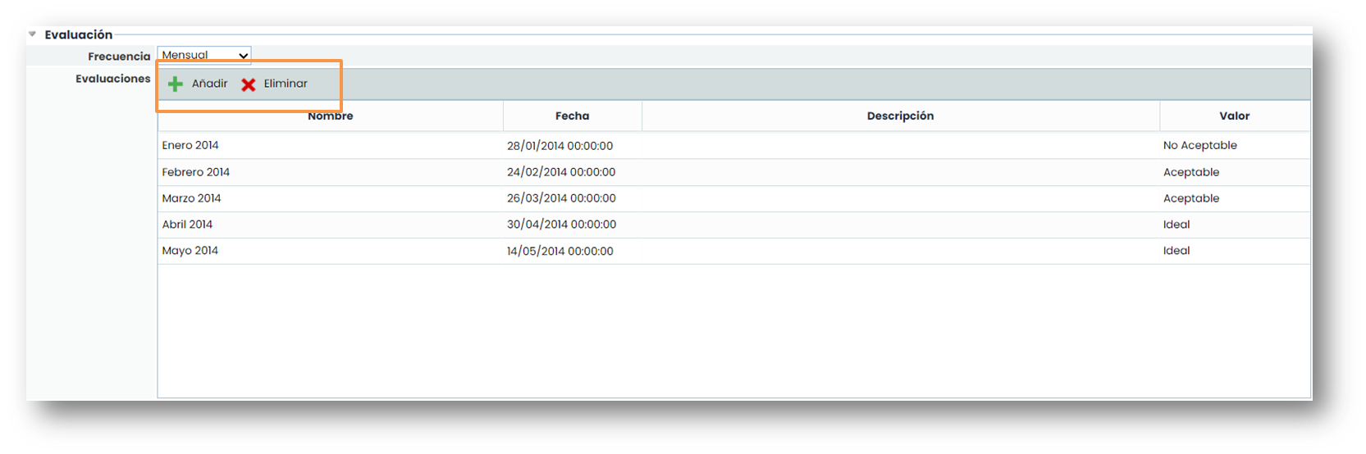Click the Ideal value for Mayo 2014

[1176, 251]
